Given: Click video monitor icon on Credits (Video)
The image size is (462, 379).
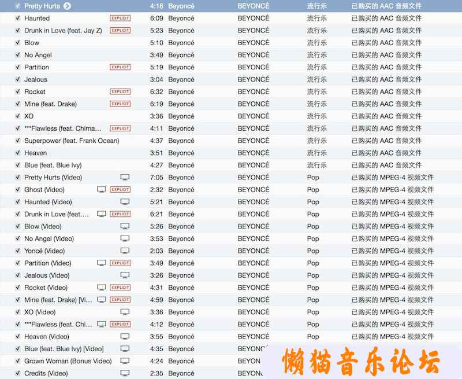Looking at the screenshot, I should [125, 373].
